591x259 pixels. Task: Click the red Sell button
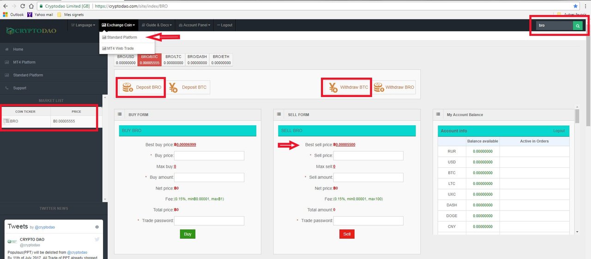(347, 234)
